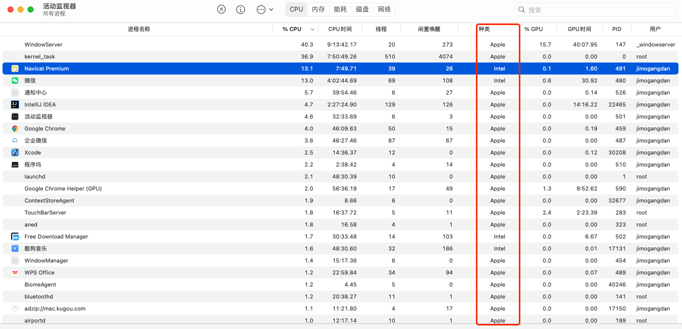Sort by 用户 column header
This screenshot has width=682, height=329.
655,29
